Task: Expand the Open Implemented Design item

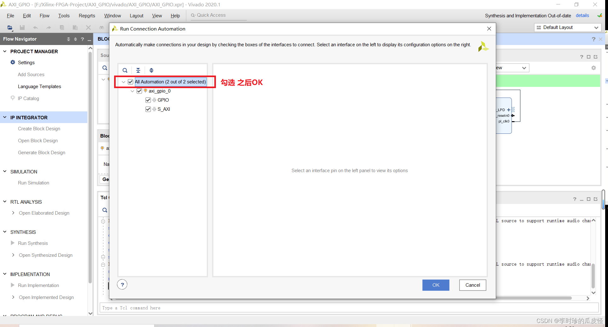Action: (13, 297)
